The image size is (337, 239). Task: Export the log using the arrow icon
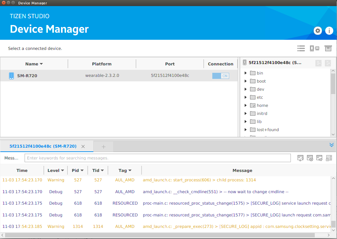tap(319, 158)
